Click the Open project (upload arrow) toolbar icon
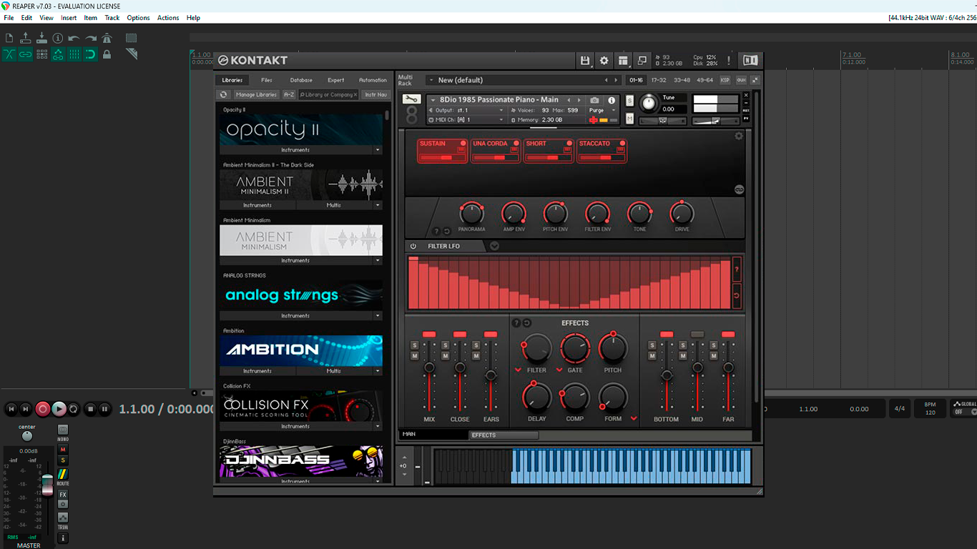 [x=26, y=38]
